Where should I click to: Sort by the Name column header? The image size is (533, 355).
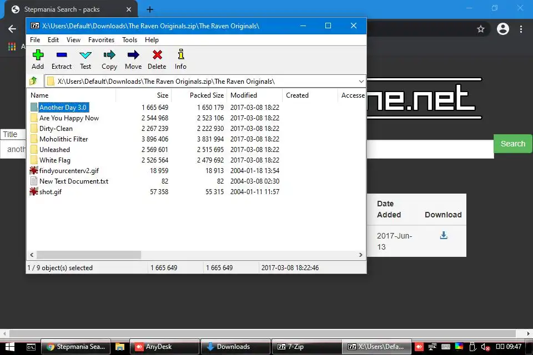point(72,95)
